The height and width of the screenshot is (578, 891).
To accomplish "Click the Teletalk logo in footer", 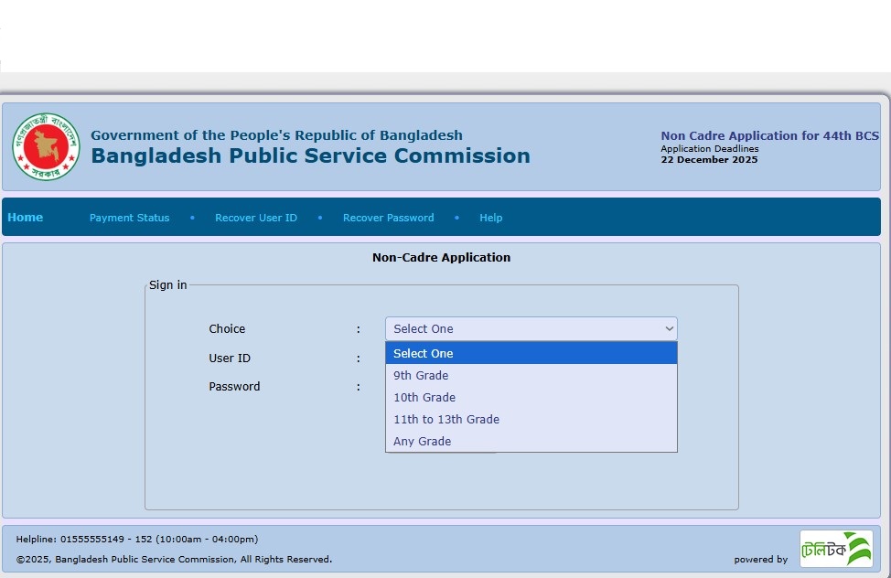I will pyautogui.click(x=835, y=549).
